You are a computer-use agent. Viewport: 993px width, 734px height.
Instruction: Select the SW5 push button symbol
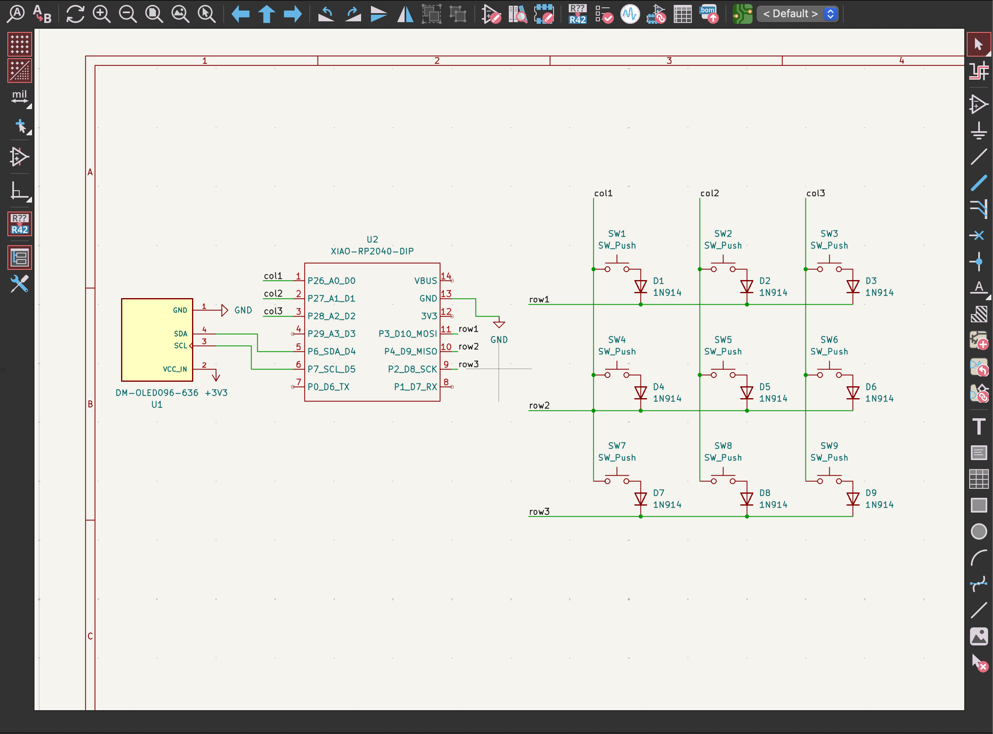click(723, 370)
